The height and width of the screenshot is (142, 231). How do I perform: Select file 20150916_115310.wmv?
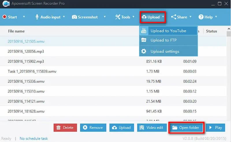click(x=26, y=91)
